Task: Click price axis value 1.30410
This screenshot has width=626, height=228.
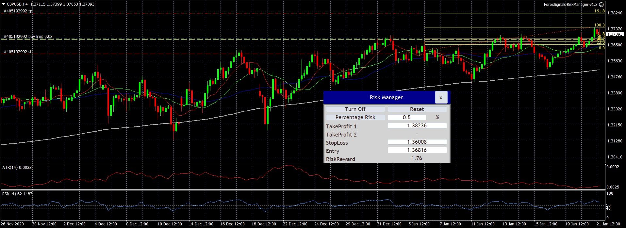Action: 615,157
